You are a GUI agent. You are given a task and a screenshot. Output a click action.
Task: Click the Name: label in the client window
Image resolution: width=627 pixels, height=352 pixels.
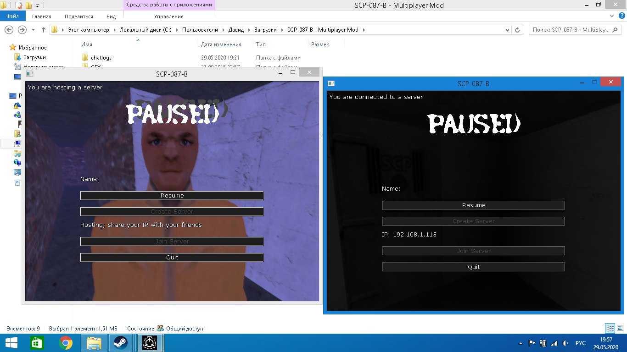(391, 189)
